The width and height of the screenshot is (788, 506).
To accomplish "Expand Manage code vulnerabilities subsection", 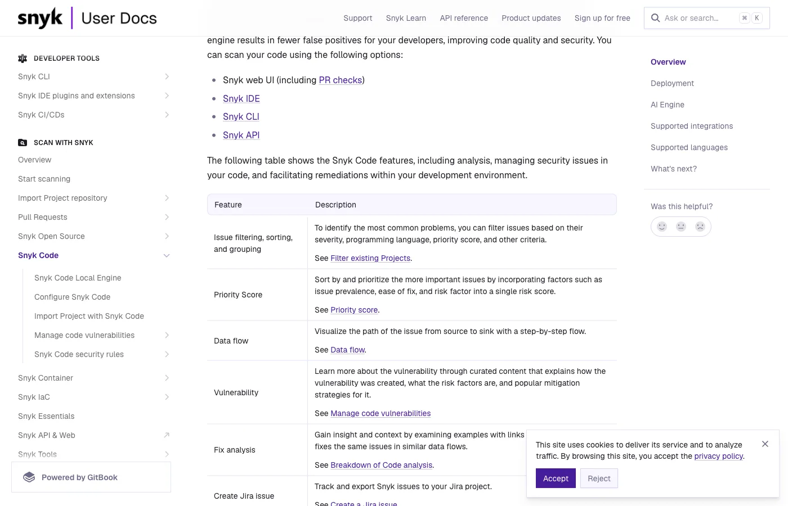I will click(x=167, y=335).
